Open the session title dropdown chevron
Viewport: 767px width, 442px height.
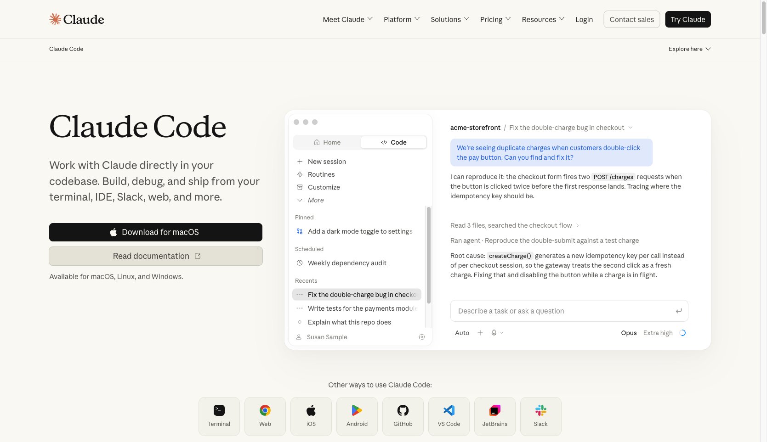(x=631, y=128)
